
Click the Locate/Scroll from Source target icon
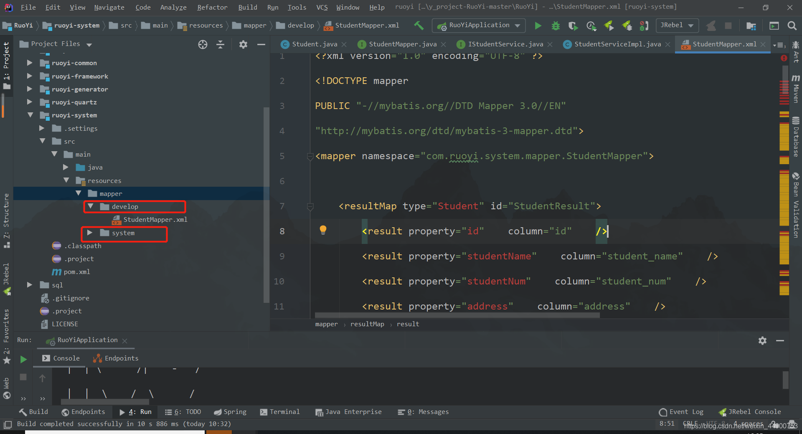203,44
